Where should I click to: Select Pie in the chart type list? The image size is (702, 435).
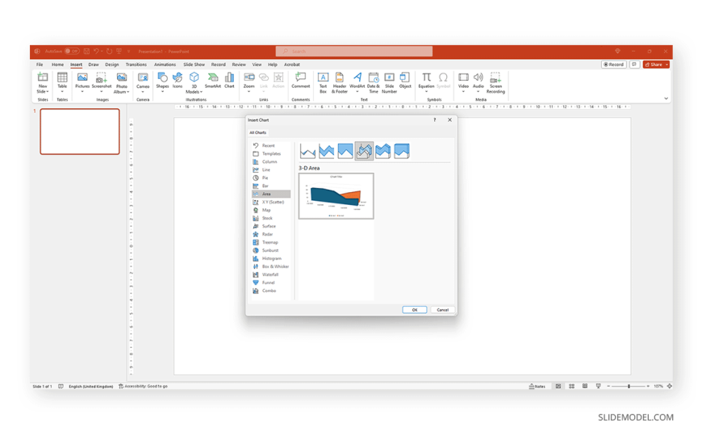265,178
